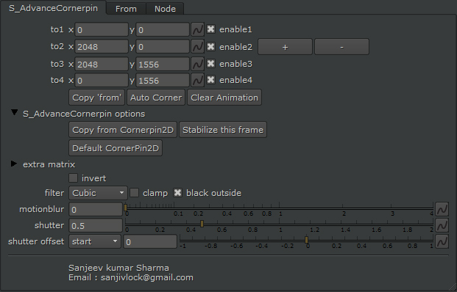Open animation menu for to4 knob
457x292 pixels.
[x=198, y=80]
